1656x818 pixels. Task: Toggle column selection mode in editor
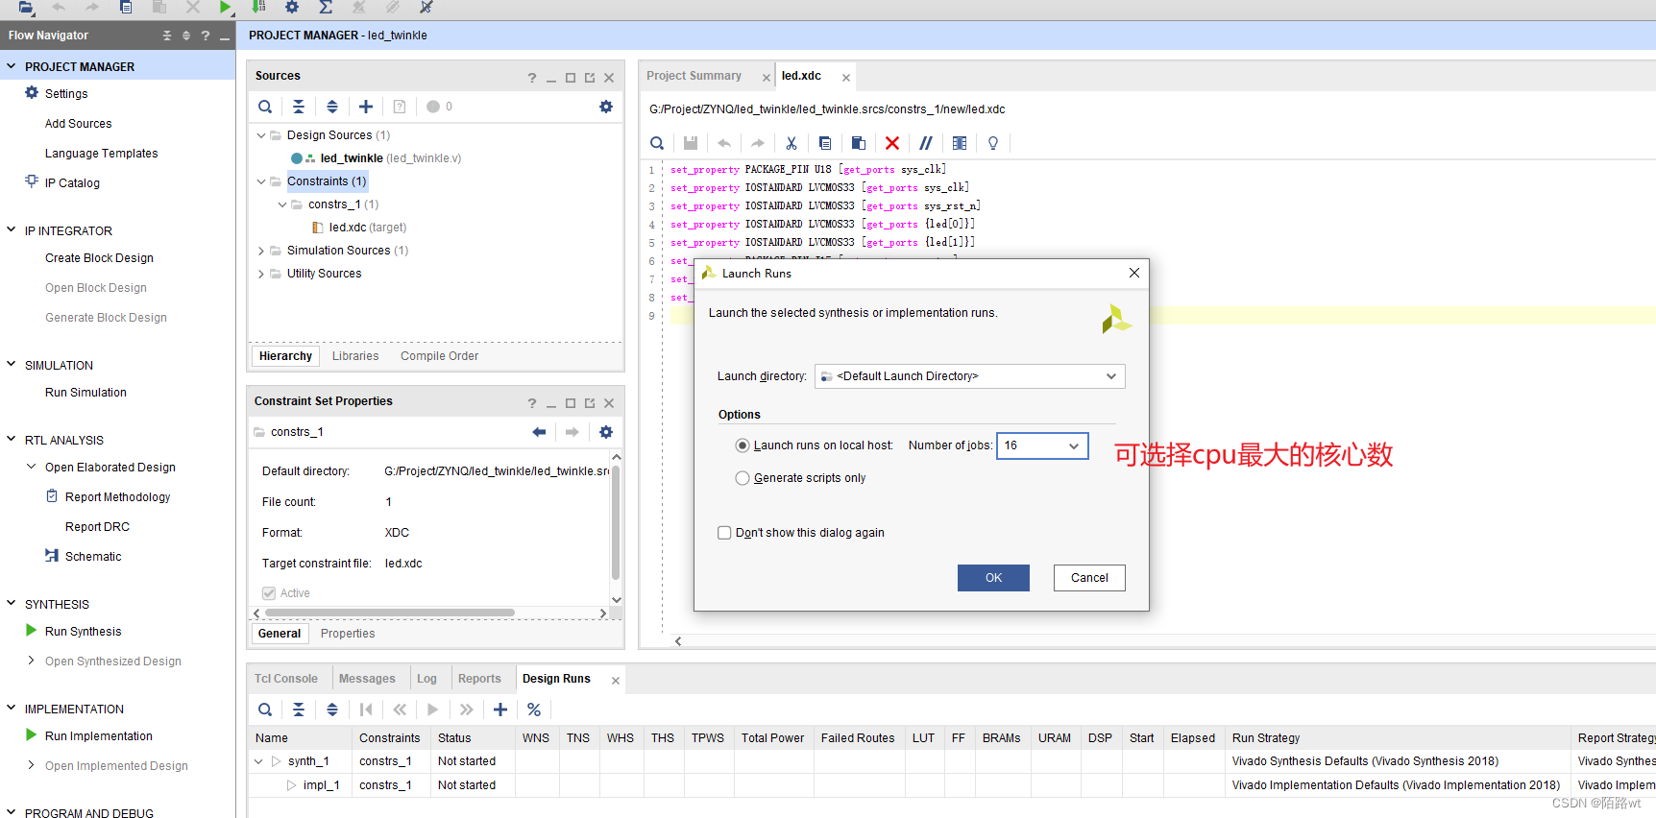click(960, 143)
